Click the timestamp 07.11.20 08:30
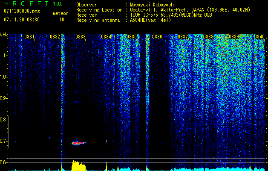The height and width of the screenshot is (171, 268). tap(22, 19)
